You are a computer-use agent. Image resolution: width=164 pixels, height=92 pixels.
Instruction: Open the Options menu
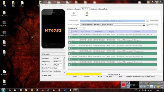[47, 5]
